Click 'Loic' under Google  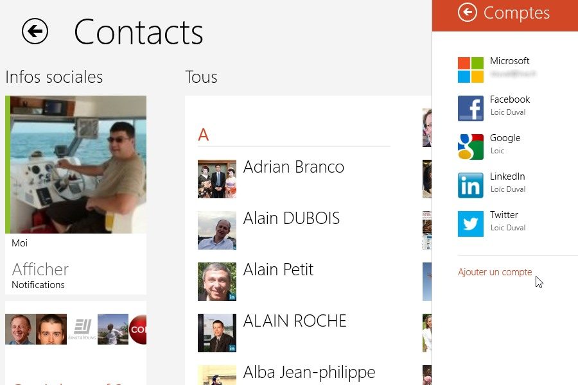click(497, 151)
